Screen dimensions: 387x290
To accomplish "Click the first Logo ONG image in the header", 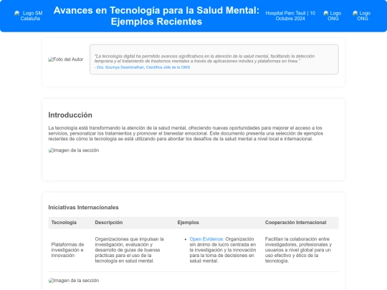I will click(x=333, y=16).
